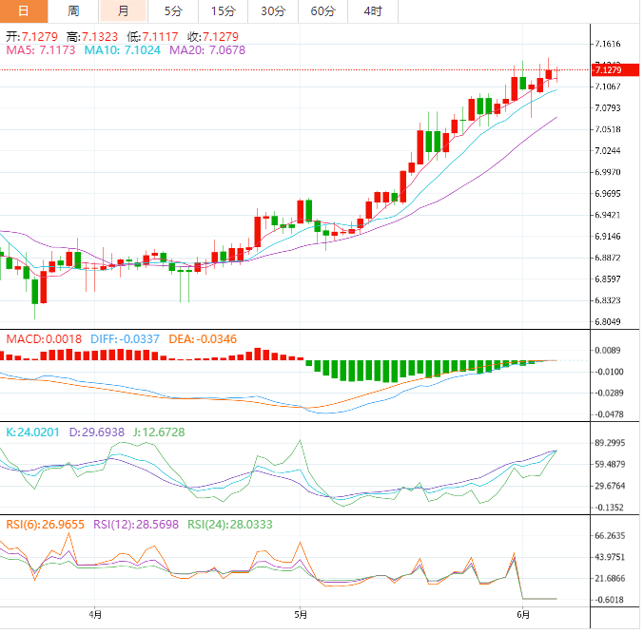Click the 4月 marker on time axis
Viewport: 644px width, 634px height.
(93, 616)
